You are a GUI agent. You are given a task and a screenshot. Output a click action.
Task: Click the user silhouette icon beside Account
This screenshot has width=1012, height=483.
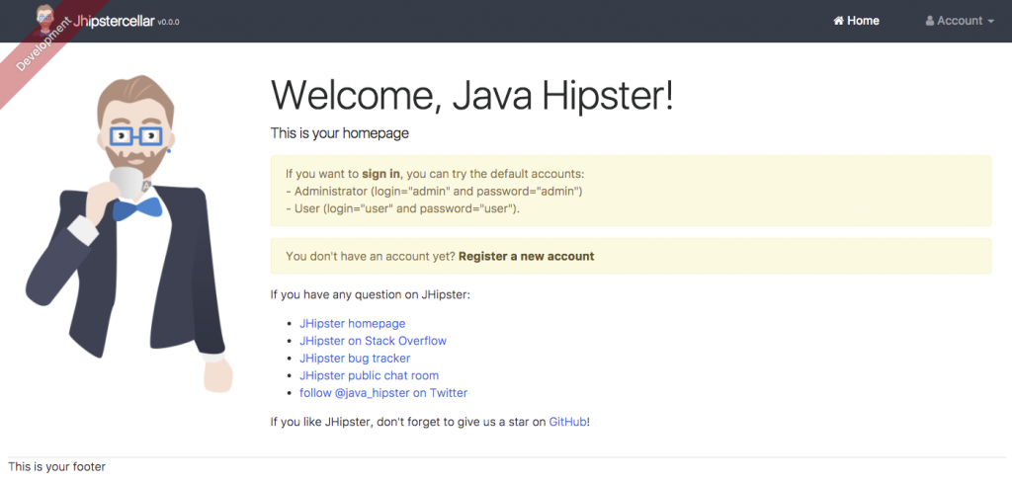tap(930, 21)
